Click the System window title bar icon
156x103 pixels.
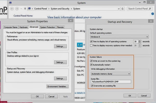click(x=10, y=3)
